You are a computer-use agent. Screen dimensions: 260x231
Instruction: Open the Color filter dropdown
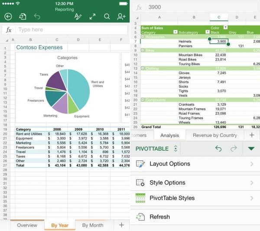[x=225, y=28]
